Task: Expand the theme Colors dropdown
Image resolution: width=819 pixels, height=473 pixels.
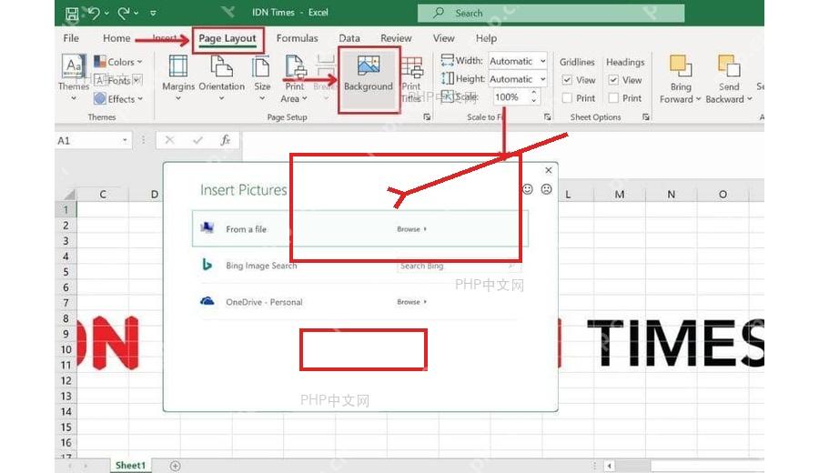Action: [x=118, y=62]
